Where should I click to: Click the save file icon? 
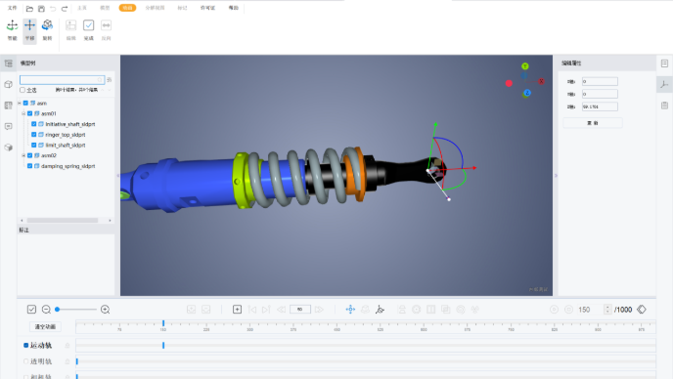41,8
